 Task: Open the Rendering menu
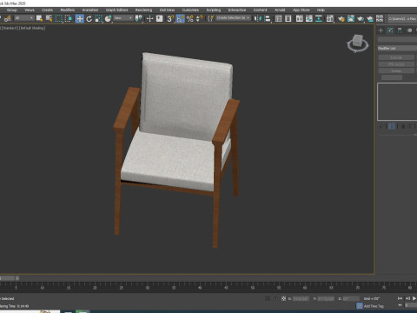[143, 10]
